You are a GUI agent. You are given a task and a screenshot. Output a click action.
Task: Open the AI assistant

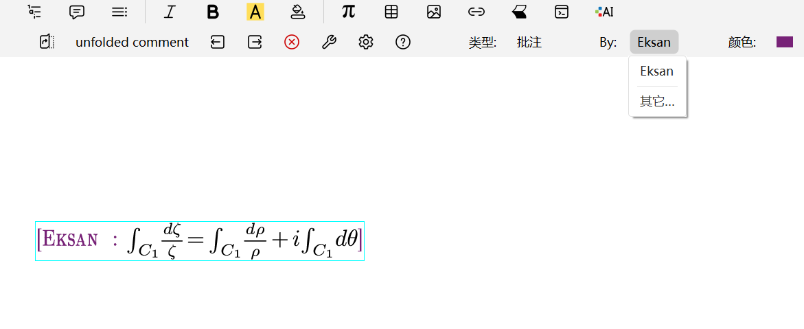coord(604,12)
